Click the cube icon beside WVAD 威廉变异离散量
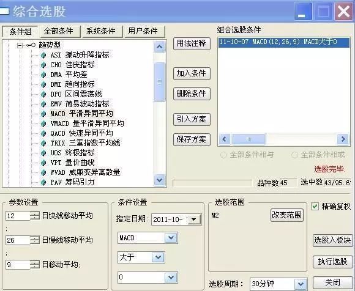 pyautogui.click(x=43, y=172)
